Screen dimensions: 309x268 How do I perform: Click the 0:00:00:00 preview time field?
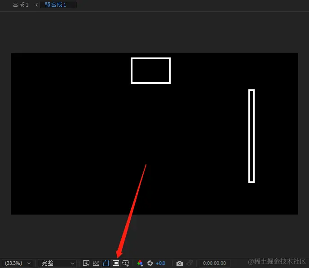pyautogui.click(x=214, y=263)
